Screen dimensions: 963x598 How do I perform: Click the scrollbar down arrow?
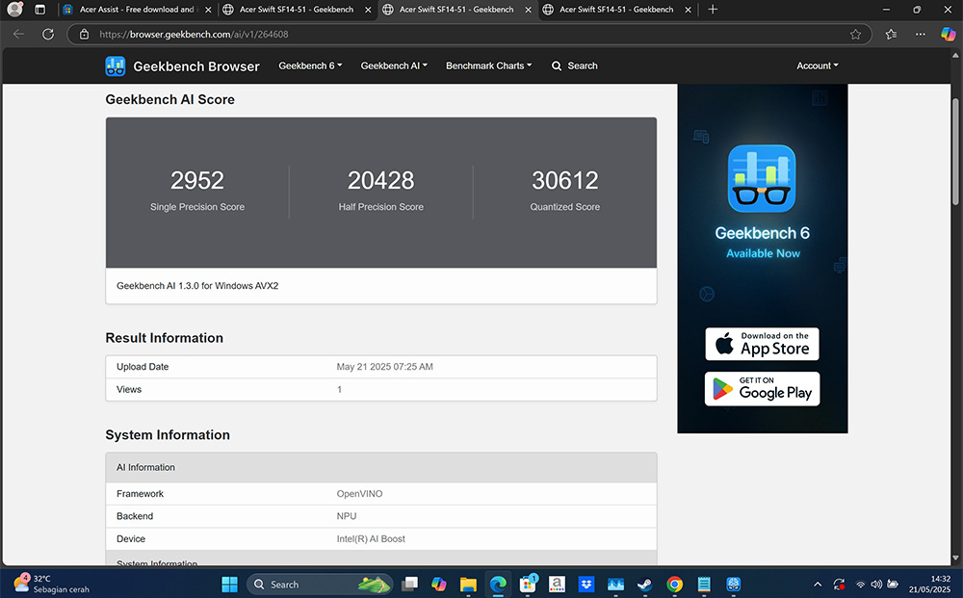[955, 558]
